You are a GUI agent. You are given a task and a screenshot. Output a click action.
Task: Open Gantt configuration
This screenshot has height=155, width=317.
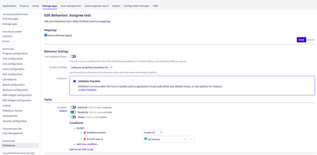pyautogui.click(x=14, y=69)
